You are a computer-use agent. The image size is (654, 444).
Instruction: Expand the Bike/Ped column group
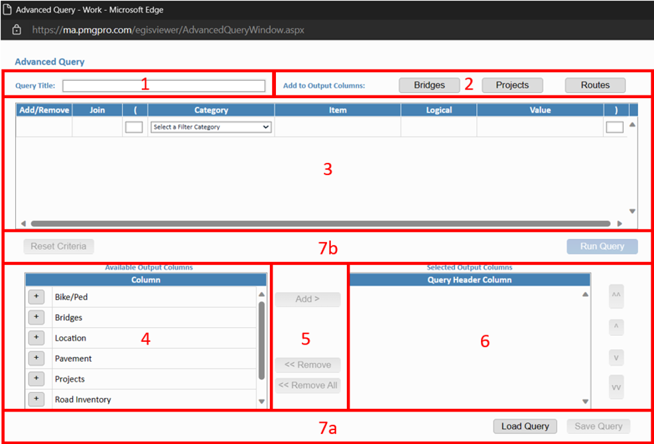pyautogui.click(x=36, y=297)
